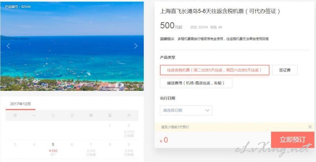Click December 7 sold-out date cell
Screen dimensions: 316x162
pos(91,150)
